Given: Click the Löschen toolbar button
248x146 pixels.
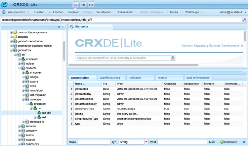Looking at the screenshot, I should pyautogui.click(x=58, y=12).
